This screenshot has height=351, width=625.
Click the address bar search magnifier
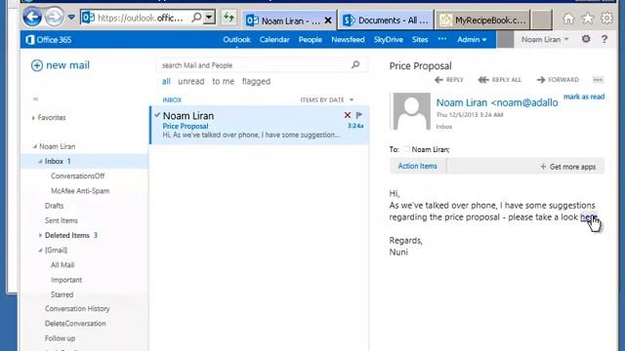[x=196, y=18]
